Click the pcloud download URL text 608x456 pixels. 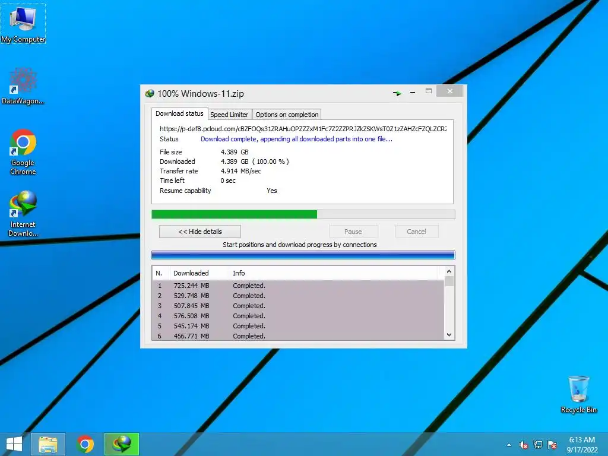coord(303,129)
